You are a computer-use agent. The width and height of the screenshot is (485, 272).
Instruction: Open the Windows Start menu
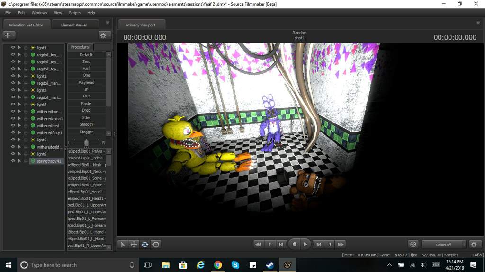click(9, 265)
